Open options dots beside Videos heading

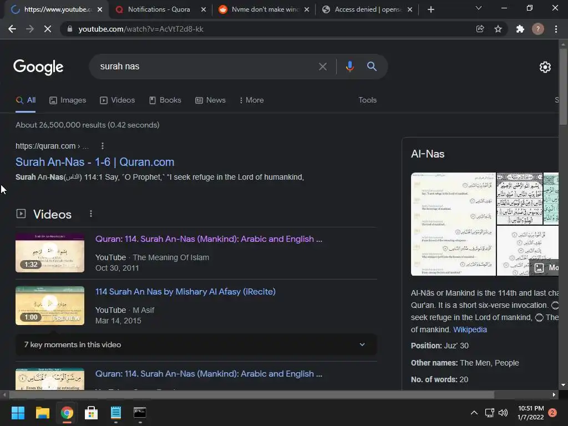pos(91,214)
